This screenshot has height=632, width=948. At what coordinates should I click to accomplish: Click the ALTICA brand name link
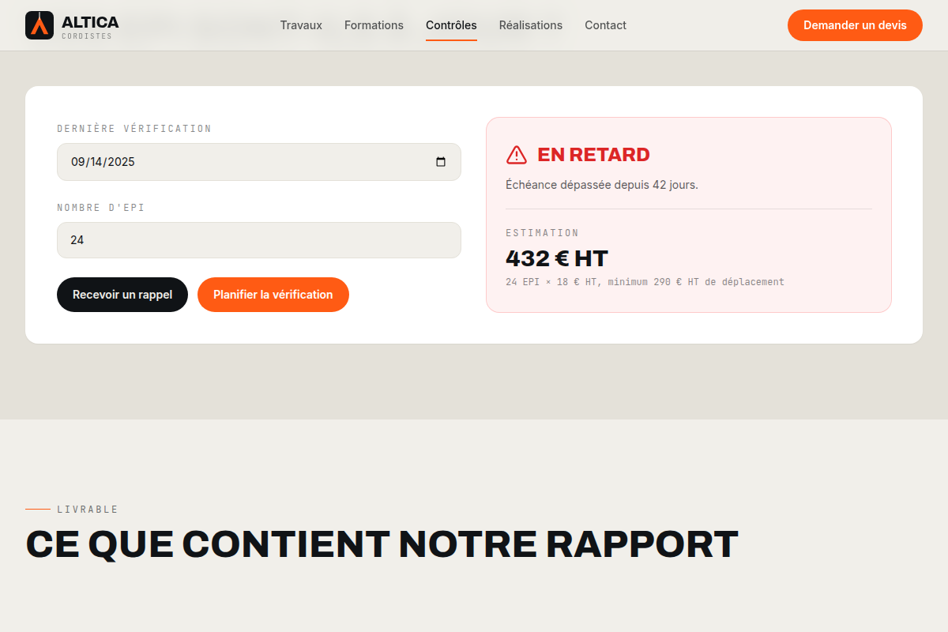pyautogui.click(x=90, y=22)
